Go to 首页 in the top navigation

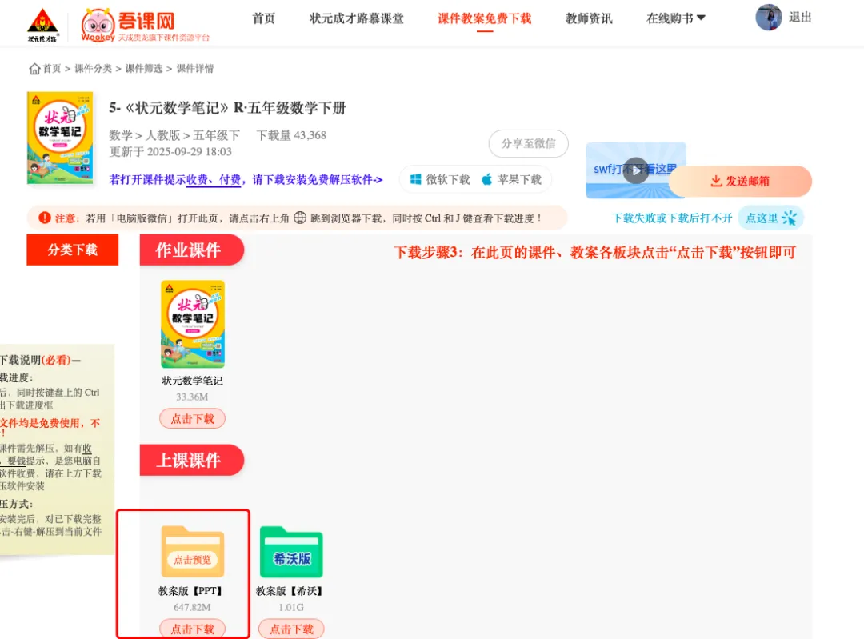pyautogui.click(x=263, y=18)
